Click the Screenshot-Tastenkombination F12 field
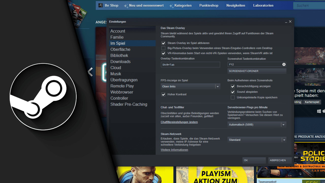Viewport: 325px width, 183px height. [257, 65]
